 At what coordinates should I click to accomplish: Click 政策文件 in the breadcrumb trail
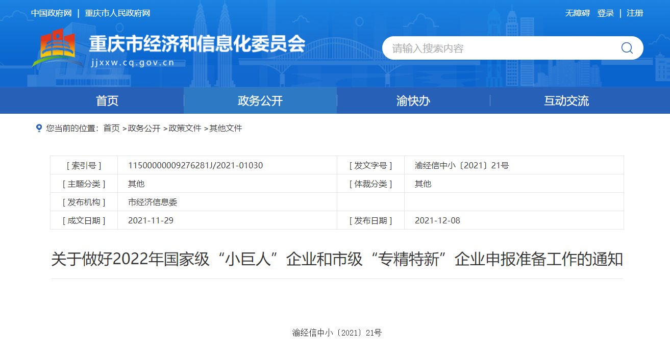[185, 128]
